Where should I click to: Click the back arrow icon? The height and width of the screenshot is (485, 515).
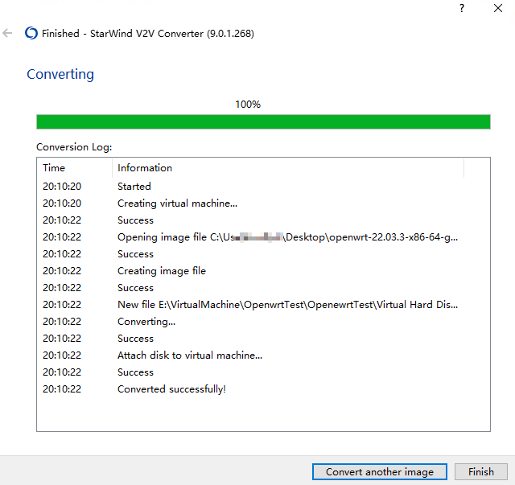pos(7,33)
